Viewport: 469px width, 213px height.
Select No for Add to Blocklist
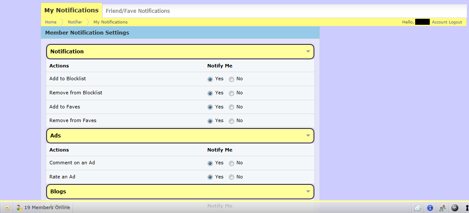[x=231, y=79]
